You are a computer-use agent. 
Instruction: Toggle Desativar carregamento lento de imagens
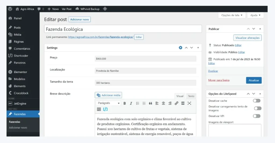258,108
